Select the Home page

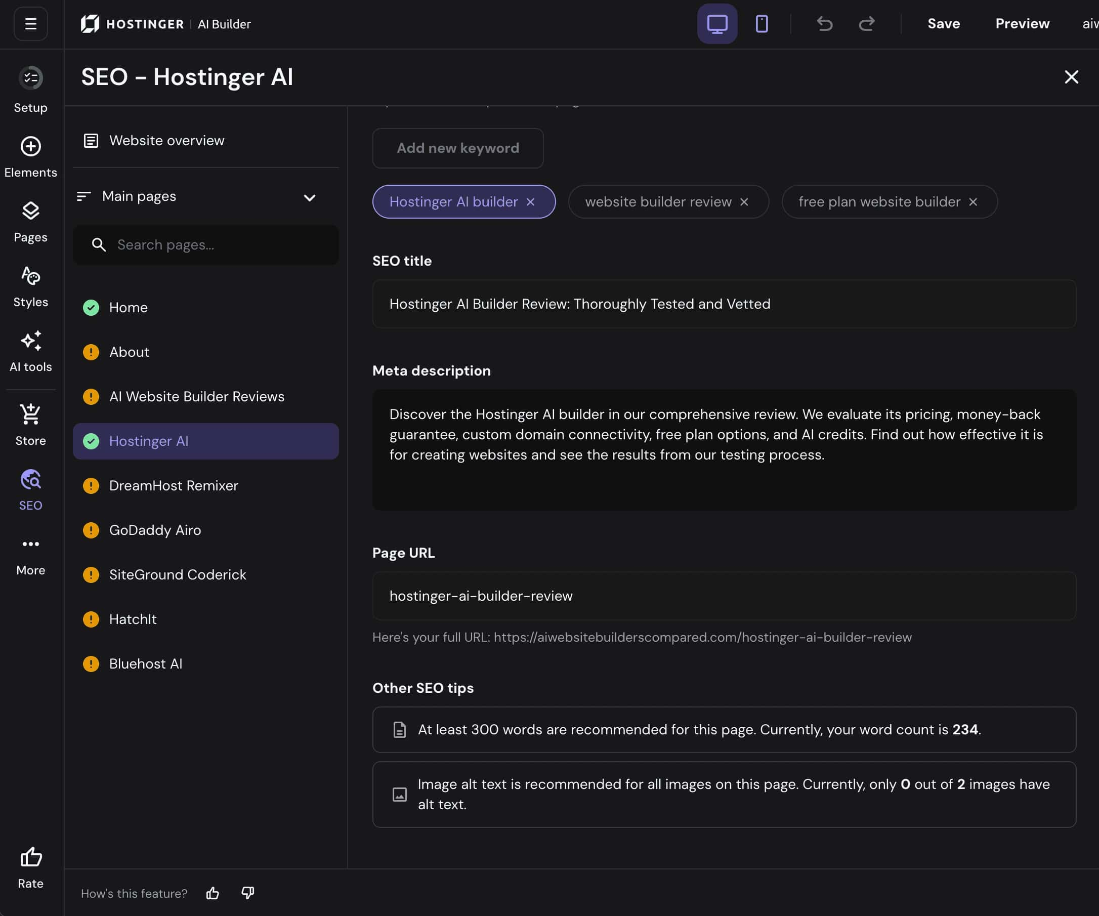point(205,308)
